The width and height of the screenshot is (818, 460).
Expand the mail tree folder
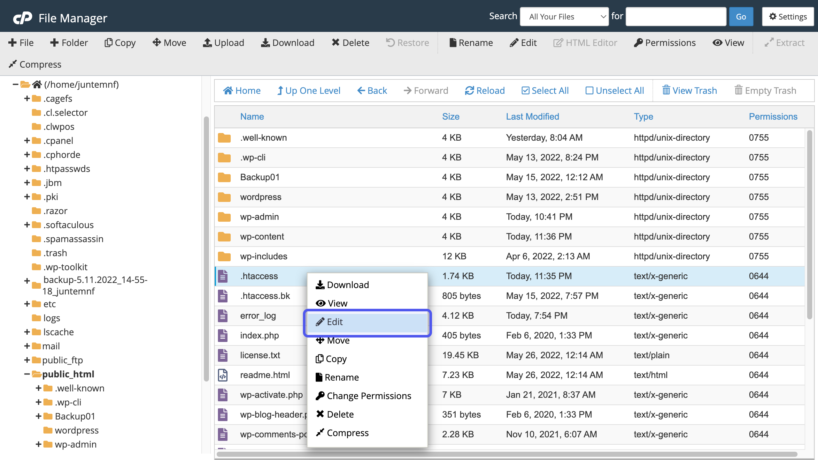[27, 346]
